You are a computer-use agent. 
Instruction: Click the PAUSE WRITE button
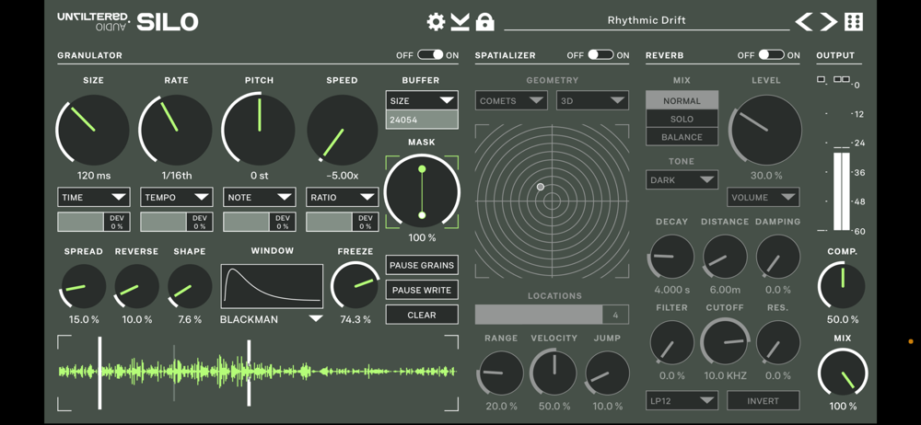422,290
